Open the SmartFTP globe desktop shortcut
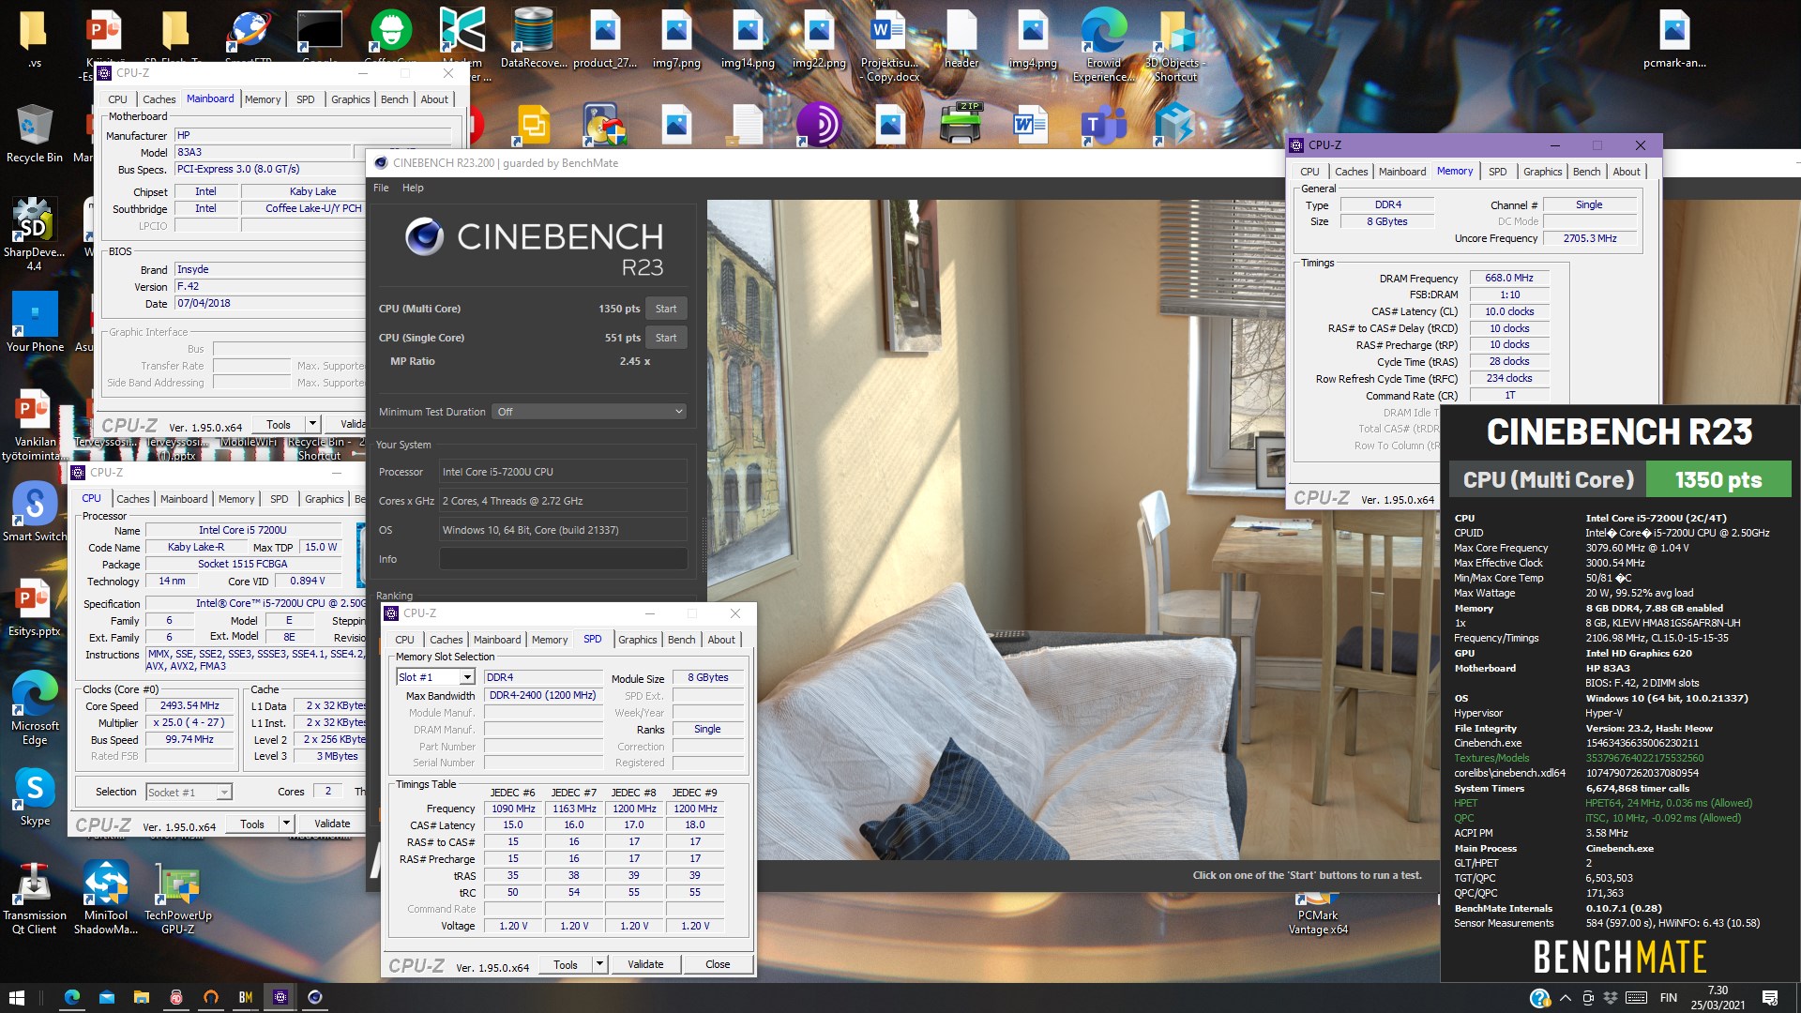The width and height of the screenshot is (1801, 1013). pyautogui.click(x=248, y=39)
